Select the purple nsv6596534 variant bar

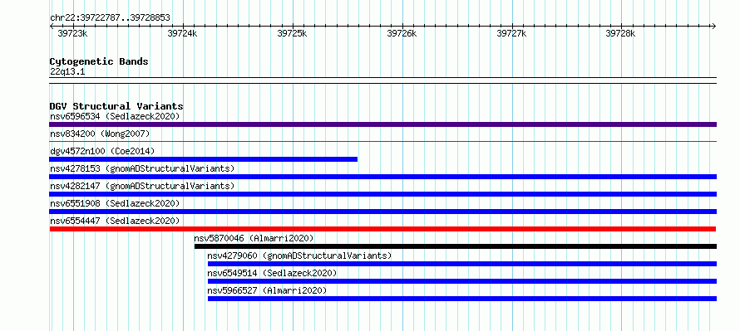pos(382,124)
